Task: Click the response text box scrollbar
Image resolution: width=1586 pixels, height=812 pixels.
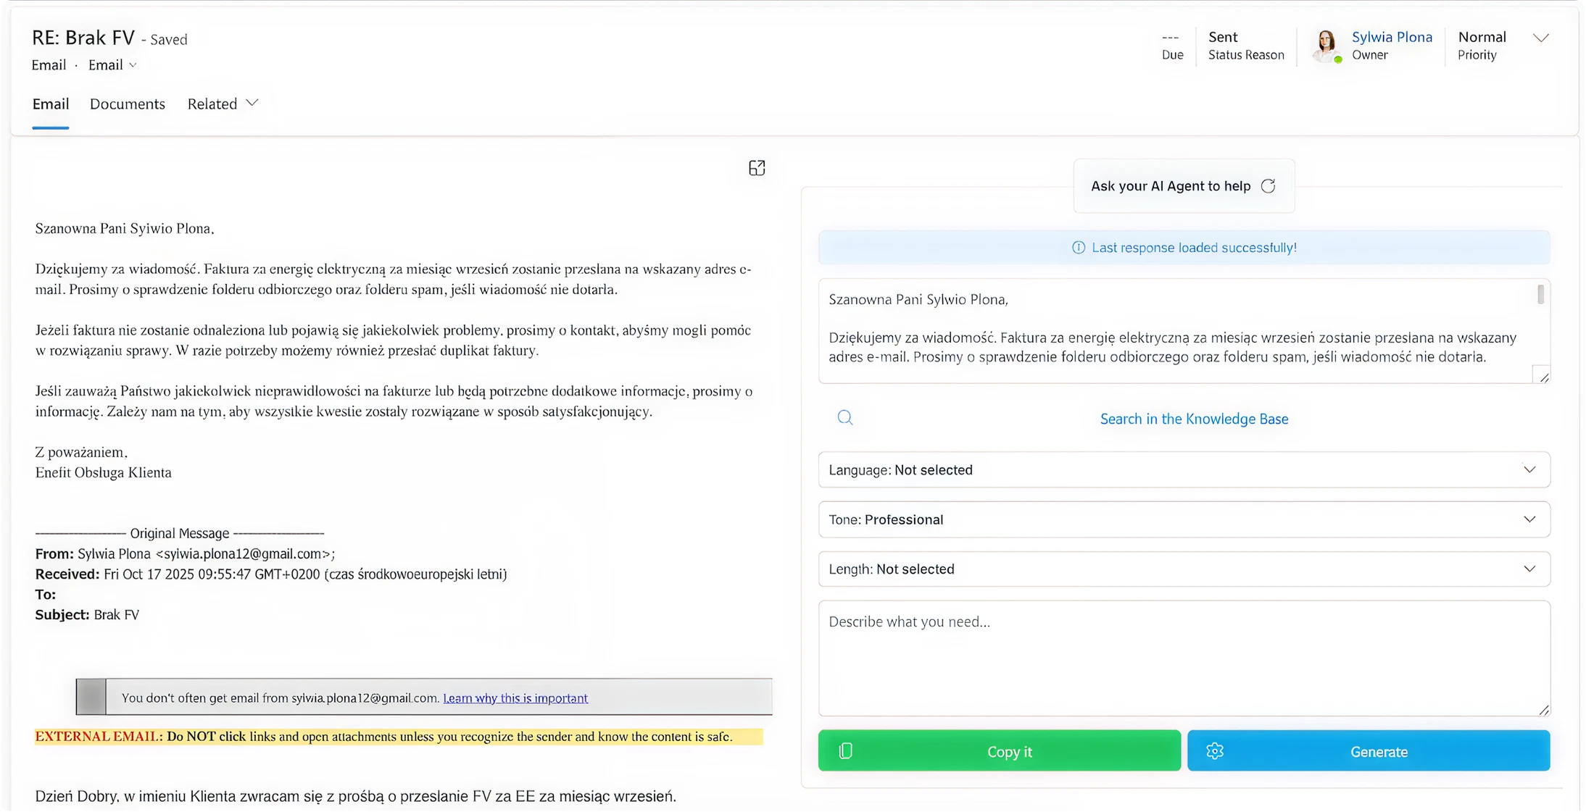Action: click(x=1540, y=295)
